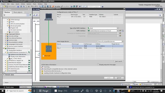Screen dimensions: 165x93
Task: Click the recorder zoom-in magnifier icon
Action: coord(87,91)
